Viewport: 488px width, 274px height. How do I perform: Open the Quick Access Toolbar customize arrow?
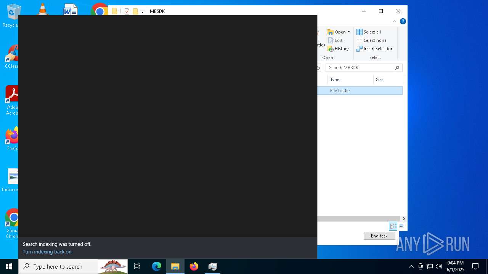click(x=142, y=11)
